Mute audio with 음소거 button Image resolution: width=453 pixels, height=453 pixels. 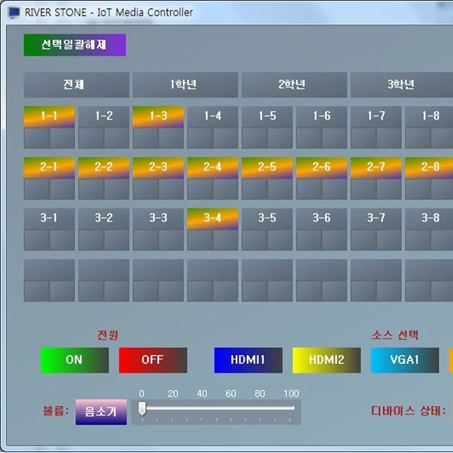(101, 412)
